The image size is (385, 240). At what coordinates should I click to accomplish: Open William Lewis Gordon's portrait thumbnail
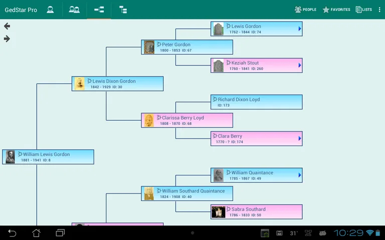coord(11,157)
